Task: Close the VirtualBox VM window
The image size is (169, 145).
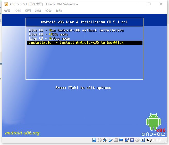Action: (161, 4)
